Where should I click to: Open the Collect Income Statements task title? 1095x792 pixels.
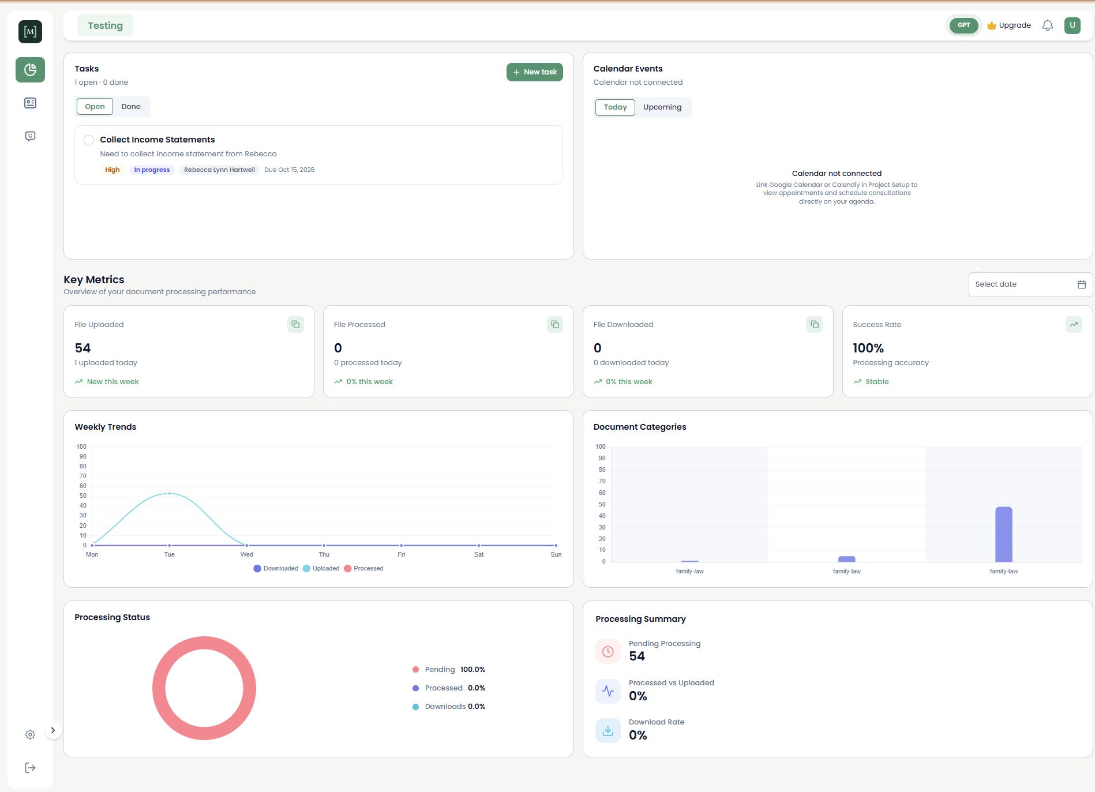coord(157,140)
